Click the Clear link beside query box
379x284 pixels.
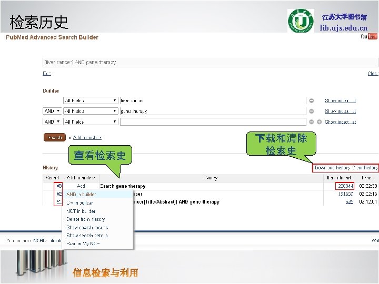(373, 74)
